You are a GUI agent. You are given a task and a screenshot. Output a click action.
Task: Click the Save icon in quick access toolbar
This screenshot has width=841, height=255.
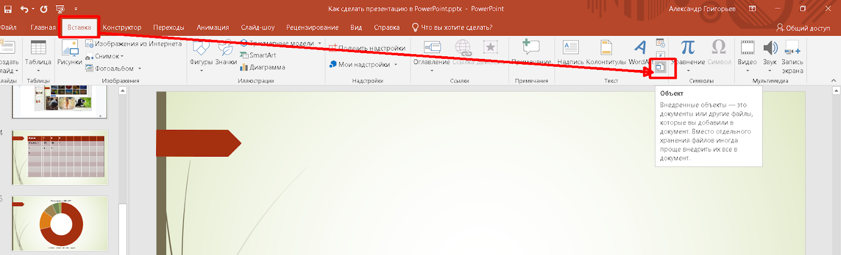(8, 9)
